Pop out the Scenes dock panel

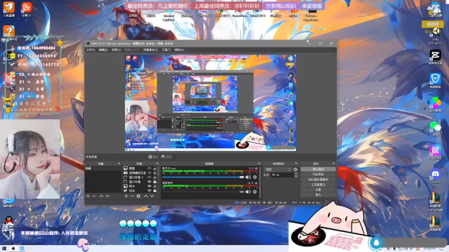click(119, 164)
